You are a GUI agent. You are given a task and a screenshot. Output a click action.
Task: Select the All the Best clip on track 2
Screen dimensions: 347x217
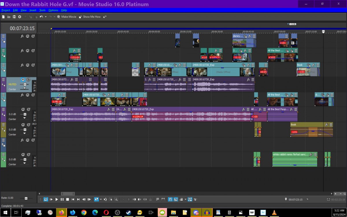282,55
